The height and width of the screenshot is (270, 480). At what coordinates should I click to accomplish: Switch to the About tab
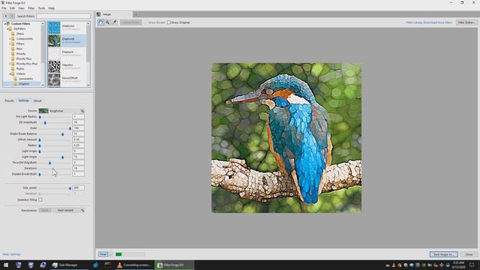tap(37, 100)
